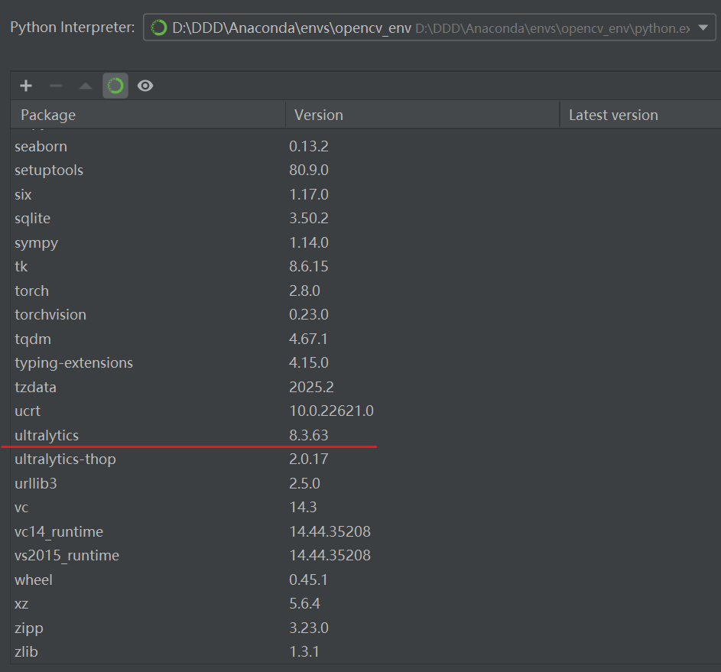
Task: Click the up-arrow upgrade package icon
Action: point(86,86)
